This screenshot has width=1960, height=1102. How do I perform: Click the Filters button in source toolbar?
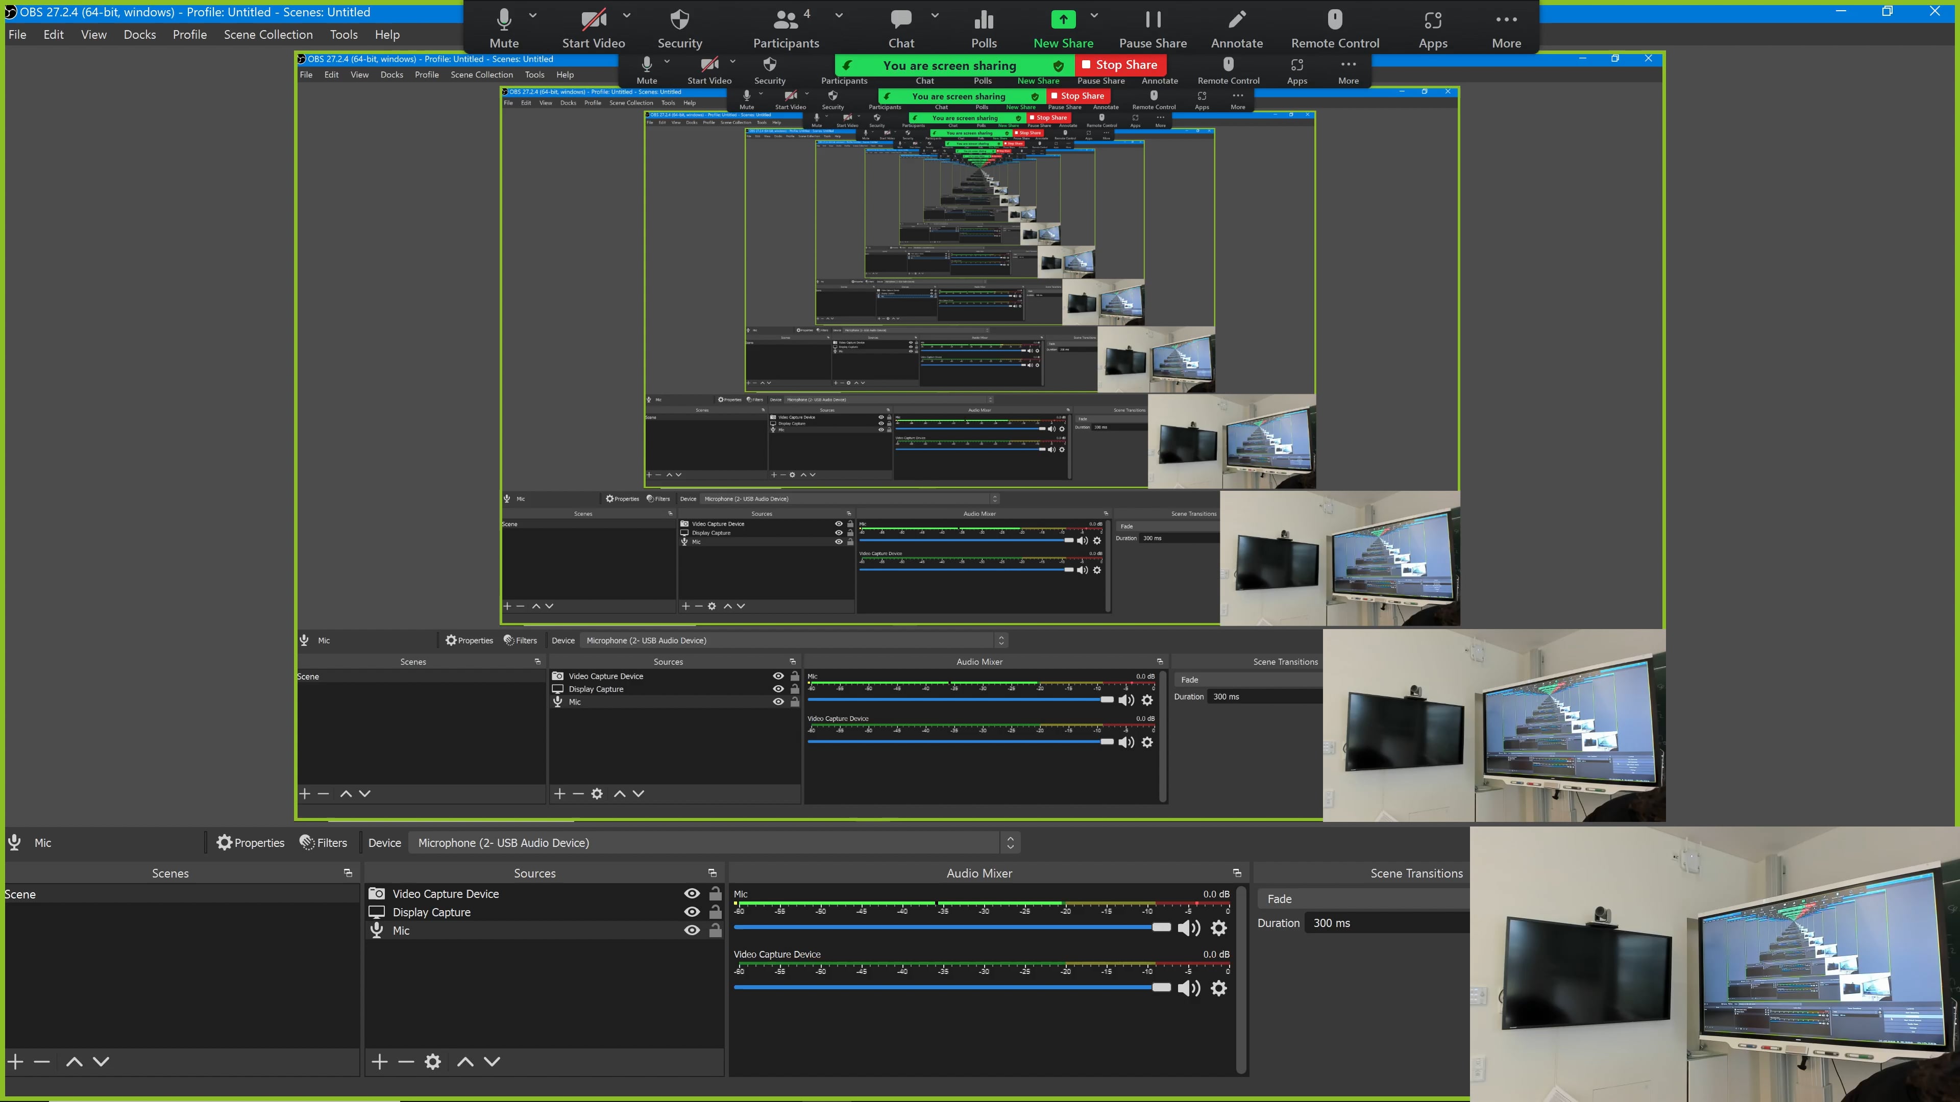tap(324, 843)
